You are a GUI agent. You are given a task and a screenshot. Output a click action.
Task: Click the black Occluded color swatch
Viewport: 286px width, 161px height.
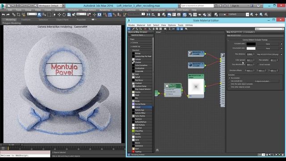tap(251, 44)
